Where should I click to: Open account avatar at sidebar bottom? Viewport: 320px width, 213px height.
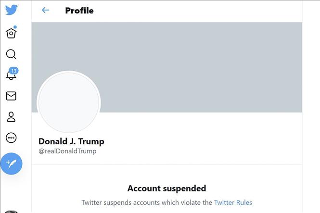pos(12,211)
